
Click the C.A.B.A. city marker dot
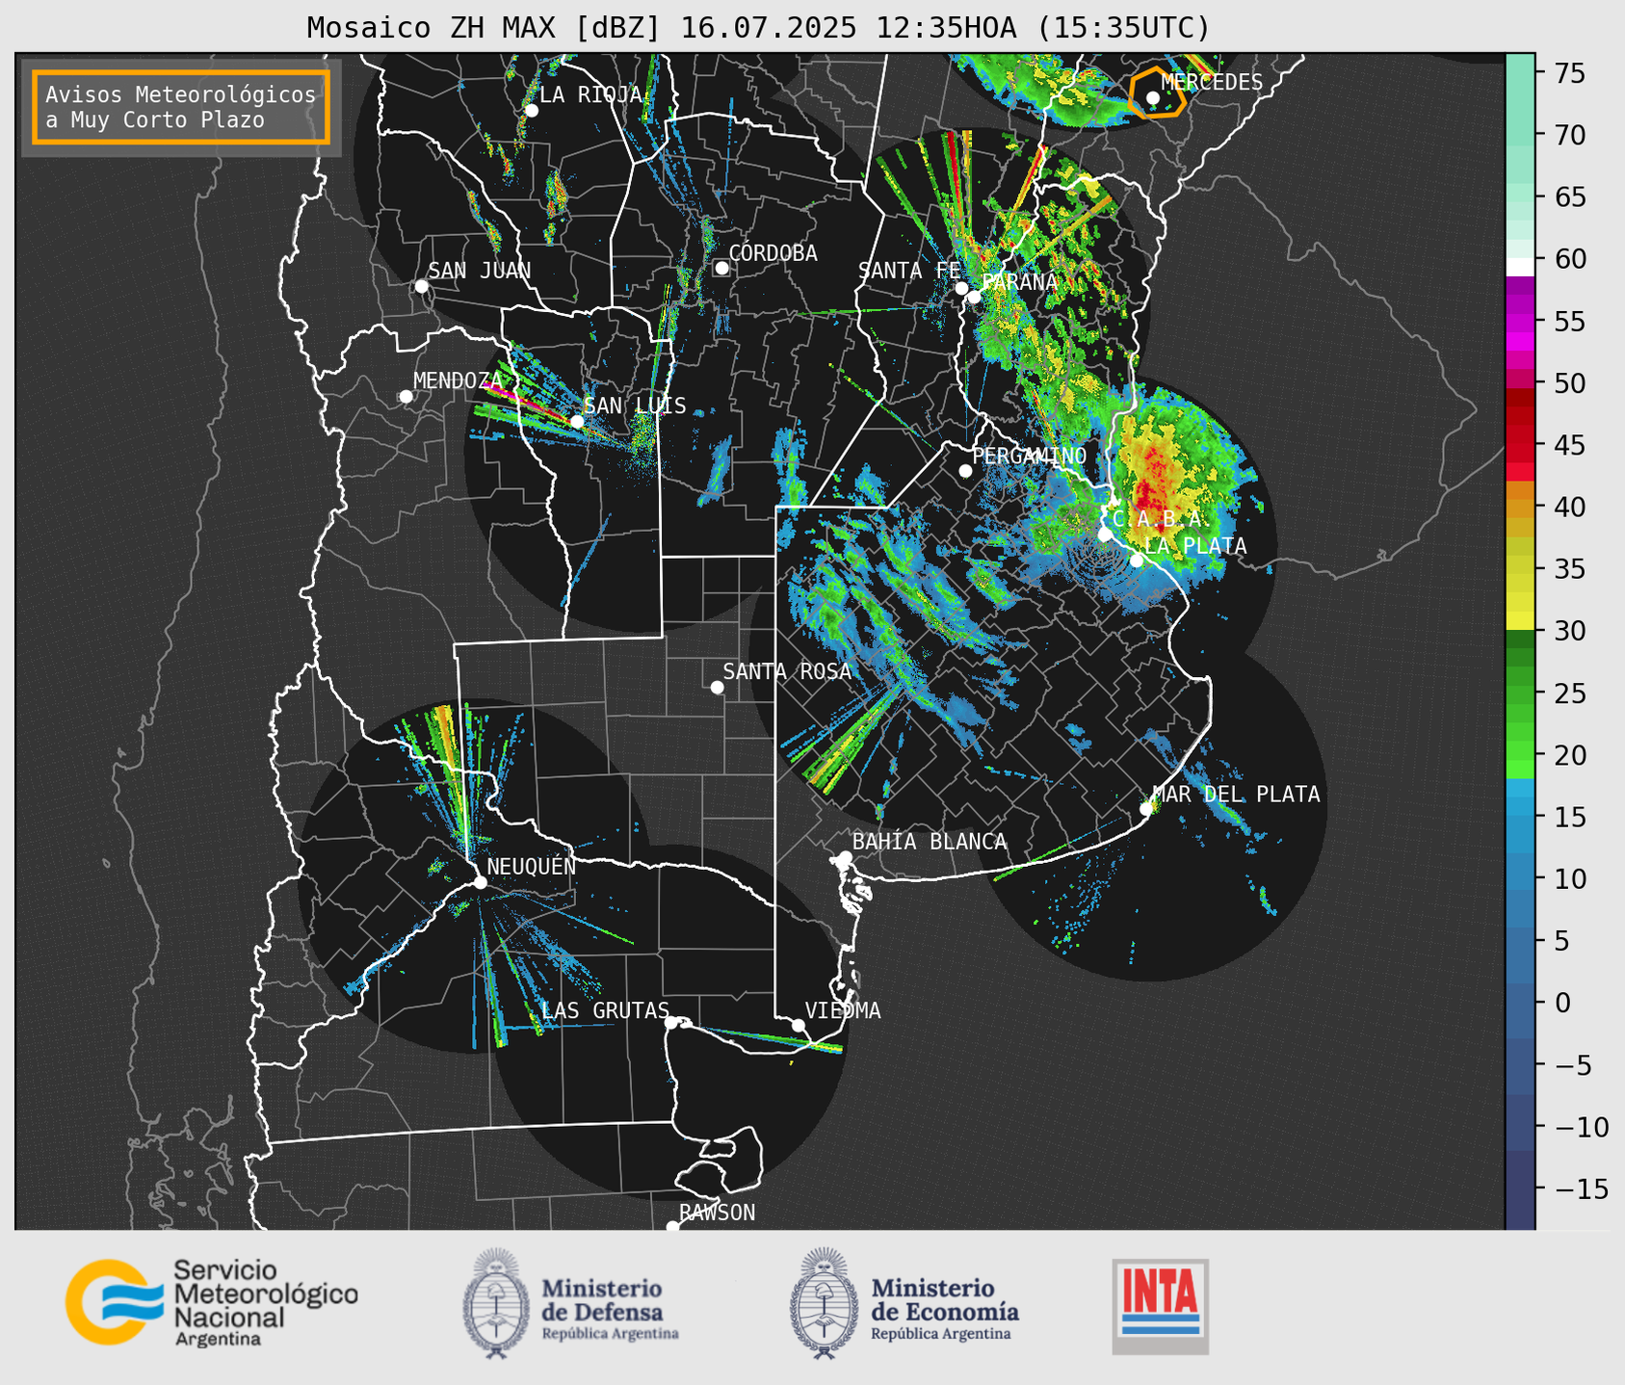click(1105, 534)
